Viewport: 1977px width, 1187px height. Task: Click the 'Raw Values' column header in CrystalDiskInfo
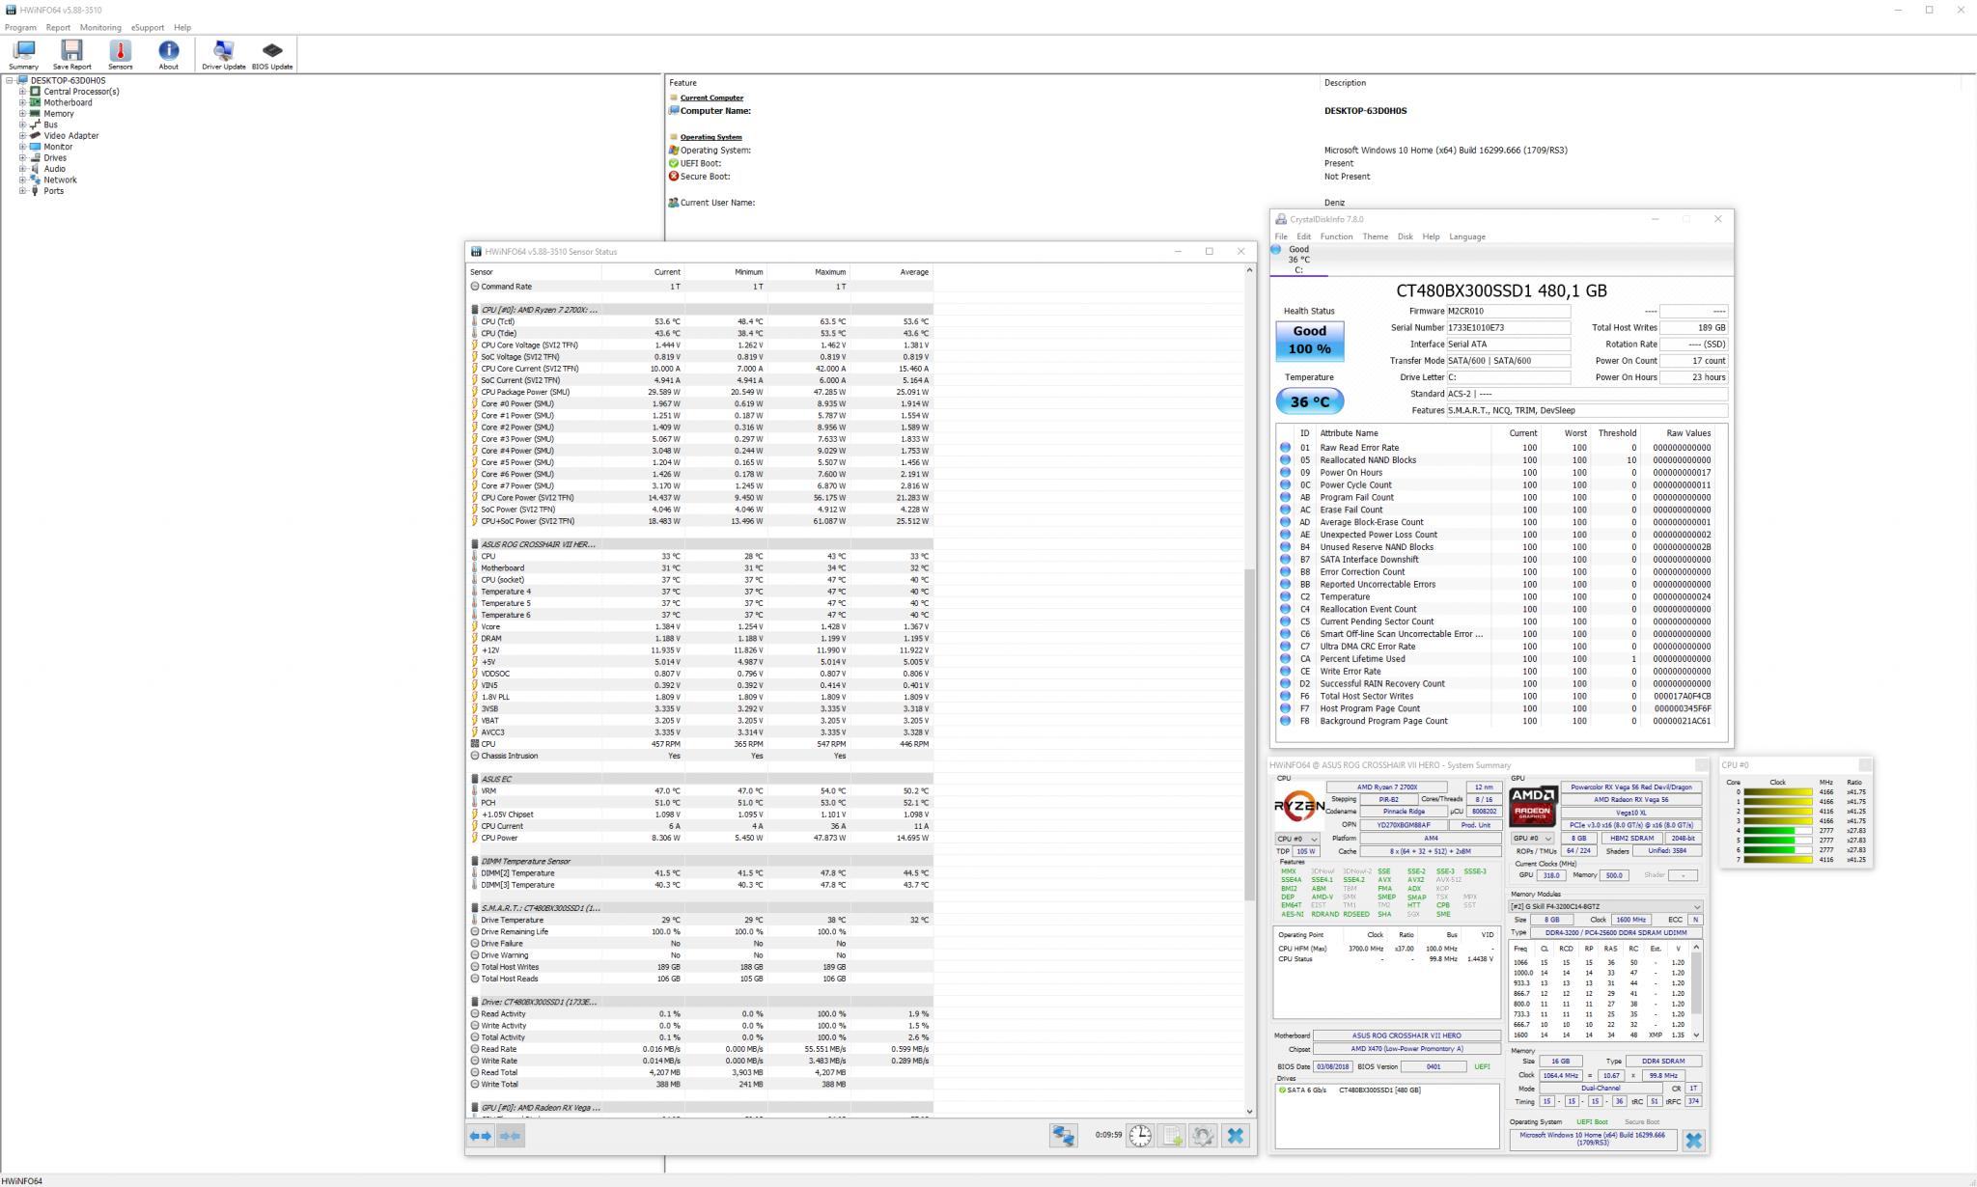click(x=1687, y=433)
